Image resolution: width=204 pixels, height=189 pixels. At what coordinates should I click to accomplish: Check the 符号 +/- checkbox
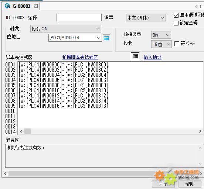[x=177, y=44]
